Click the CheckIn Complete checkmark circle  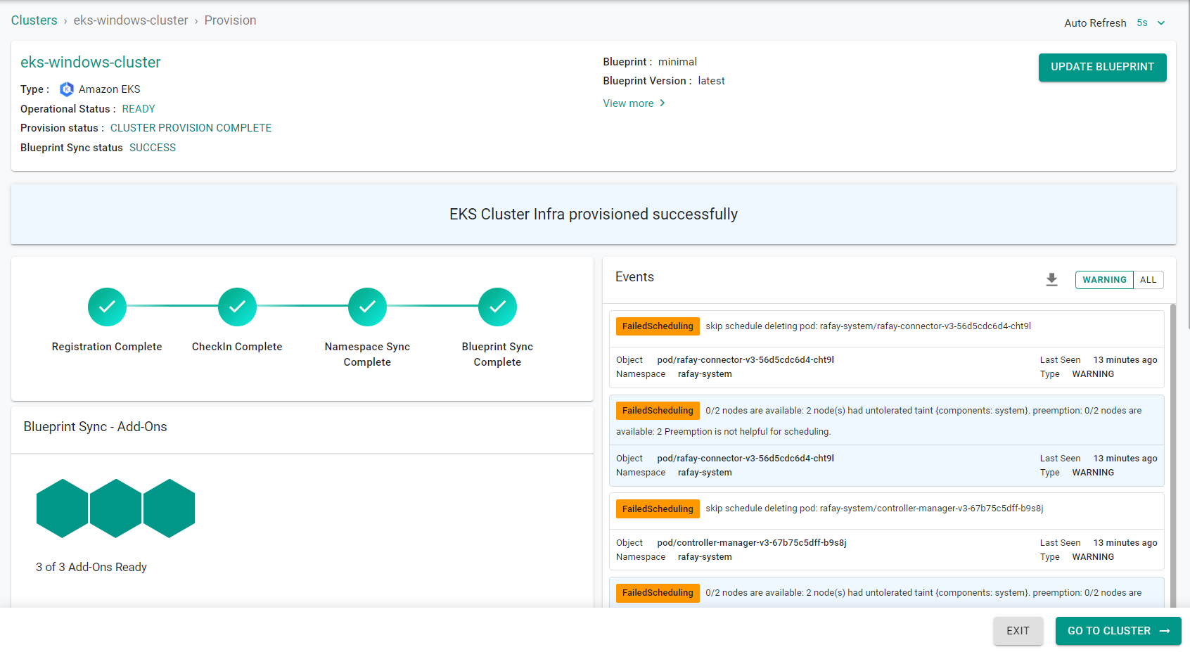pyautogui.click(x=237, y=307)
